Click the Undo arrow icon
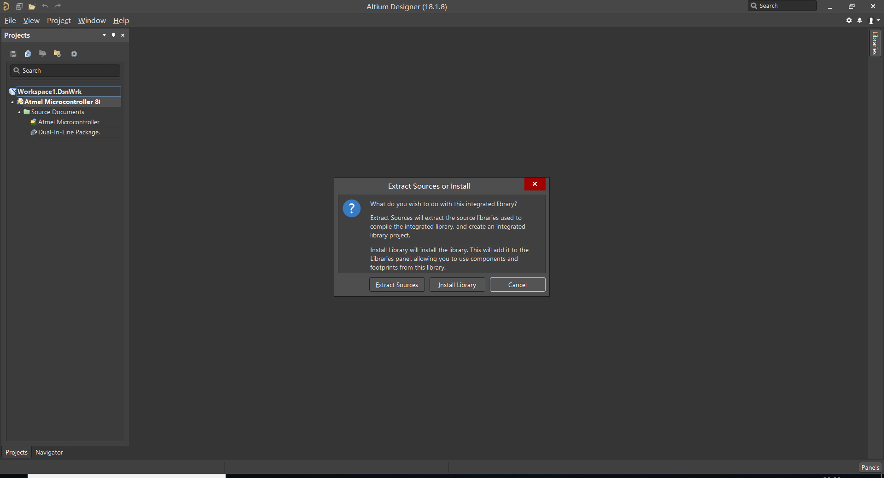Screen dimensions: 884x478 45,6
